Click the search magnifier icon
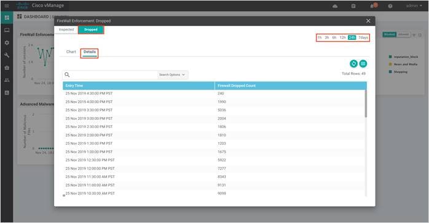 point(67,74)
